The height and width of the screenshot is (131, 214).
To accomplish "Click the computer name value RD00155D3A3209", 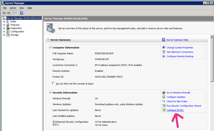I will [x=104, y=54].
